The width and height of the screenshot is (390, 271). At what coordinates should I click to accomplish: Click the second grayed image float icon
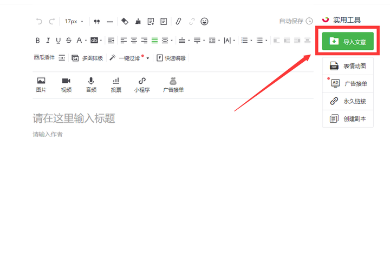(x=287, y=41)
